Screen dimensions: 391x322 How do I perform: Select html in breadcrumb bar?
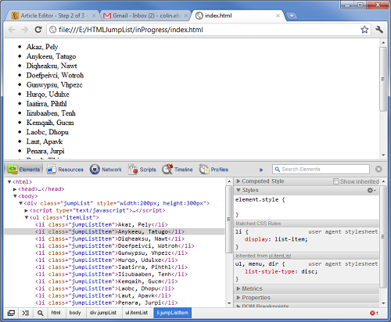pyautogui.click(x=56, y=313)
